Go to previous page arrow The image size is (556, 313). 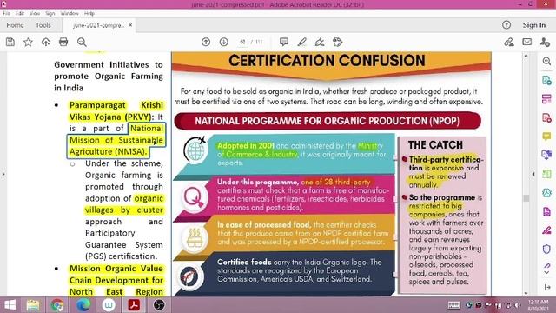(x=206, y=42)
